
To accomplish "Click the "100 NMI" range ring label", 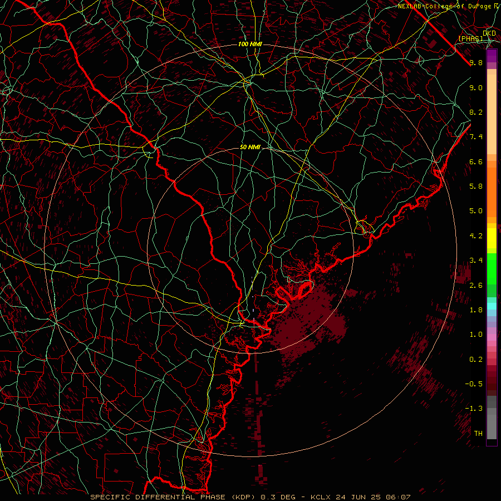I will [250, 44].
